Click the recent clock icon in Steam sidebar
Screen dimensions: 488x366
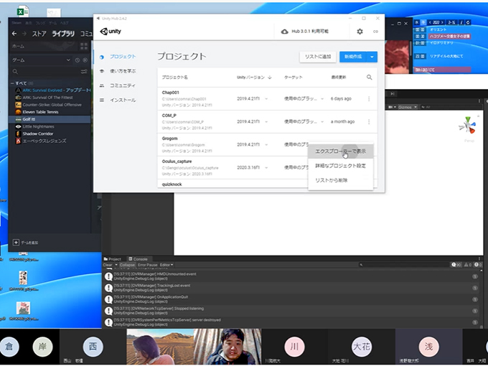[78, 60]
